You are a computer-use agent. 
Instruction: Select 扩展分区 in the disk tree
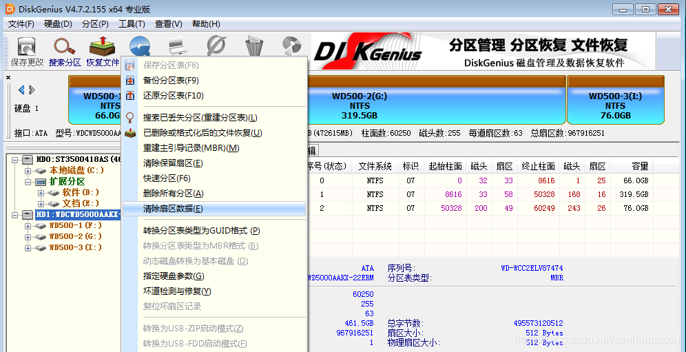(67, 181)
